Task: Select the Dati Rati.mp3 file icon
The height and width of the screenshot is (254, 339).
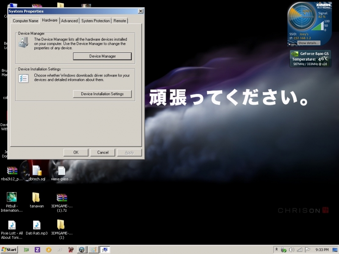Action: pyautogui.click(x=36, y=225)
